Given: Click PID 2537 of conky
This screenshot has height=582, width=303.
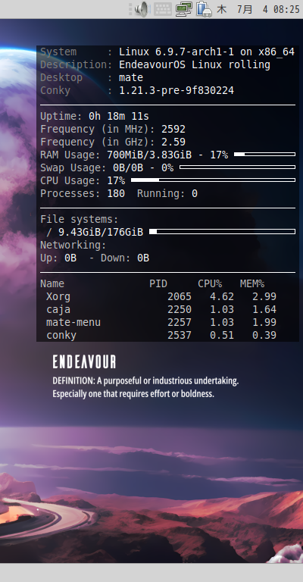Looking at the screenshot, I should click(x=180, y=335).
